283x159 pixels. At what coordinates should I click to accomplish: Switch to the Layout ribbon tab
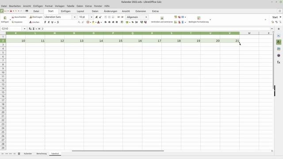click(x=80, y=11)
